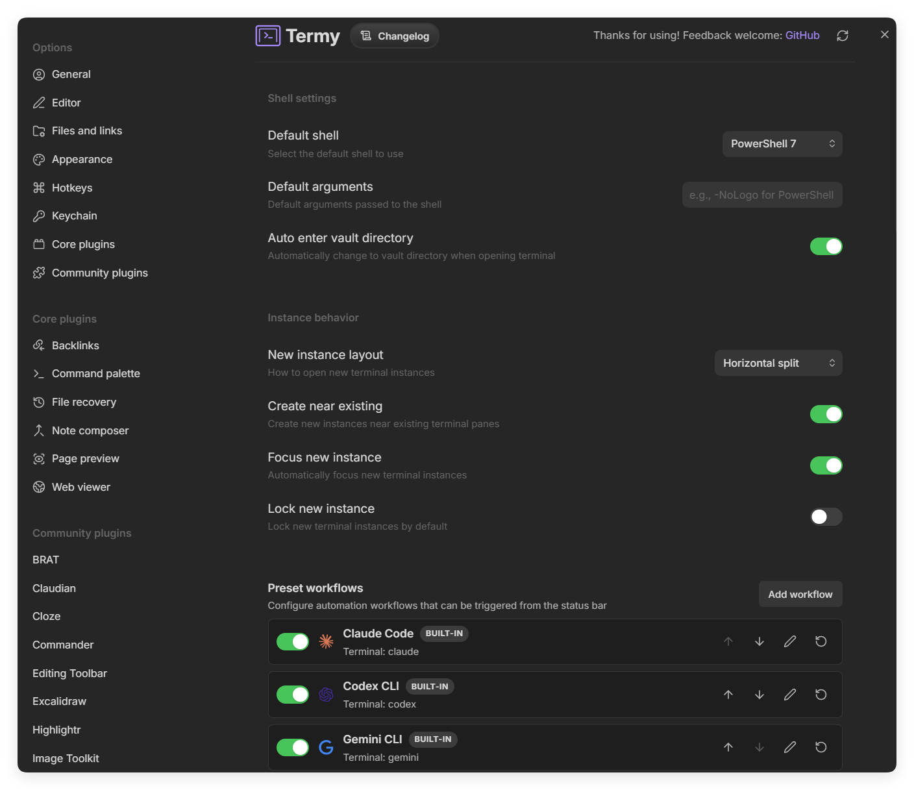Disable the Codex CLI workflow toggle
Viewport: 914px width, 790px height.
[x=293, y=695]
